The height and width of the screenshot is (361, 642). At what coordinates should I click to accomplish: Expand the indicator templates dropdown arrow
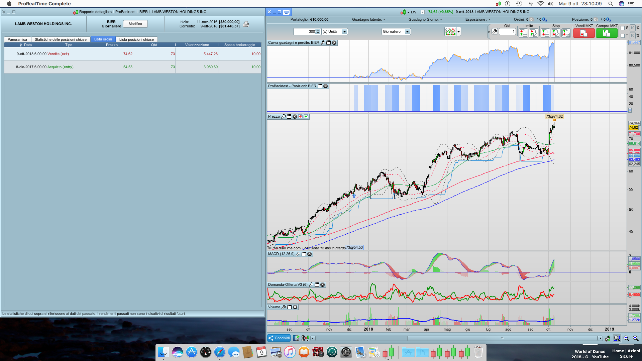pyautogui.click(x=459, y=32)
